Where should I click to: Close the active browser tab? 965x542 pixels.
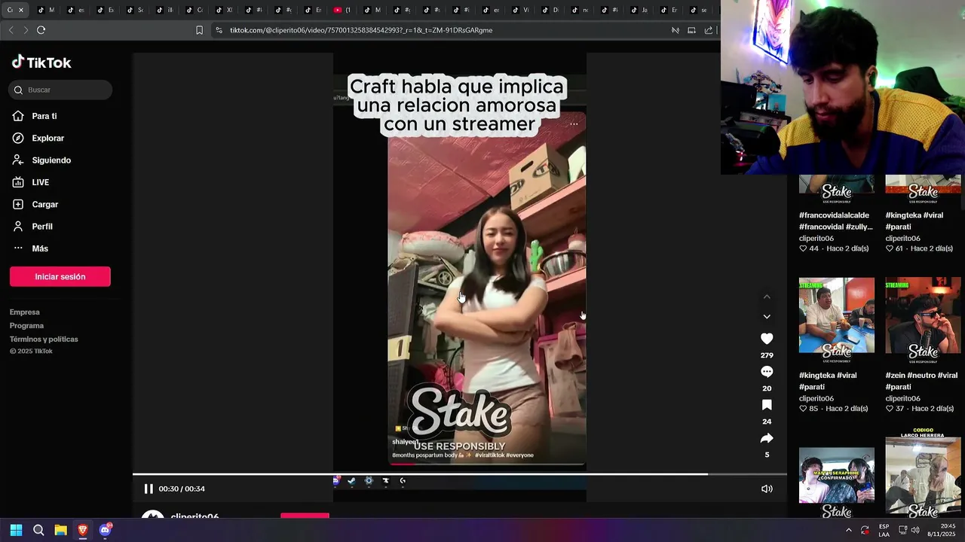(x=21, y=10)
